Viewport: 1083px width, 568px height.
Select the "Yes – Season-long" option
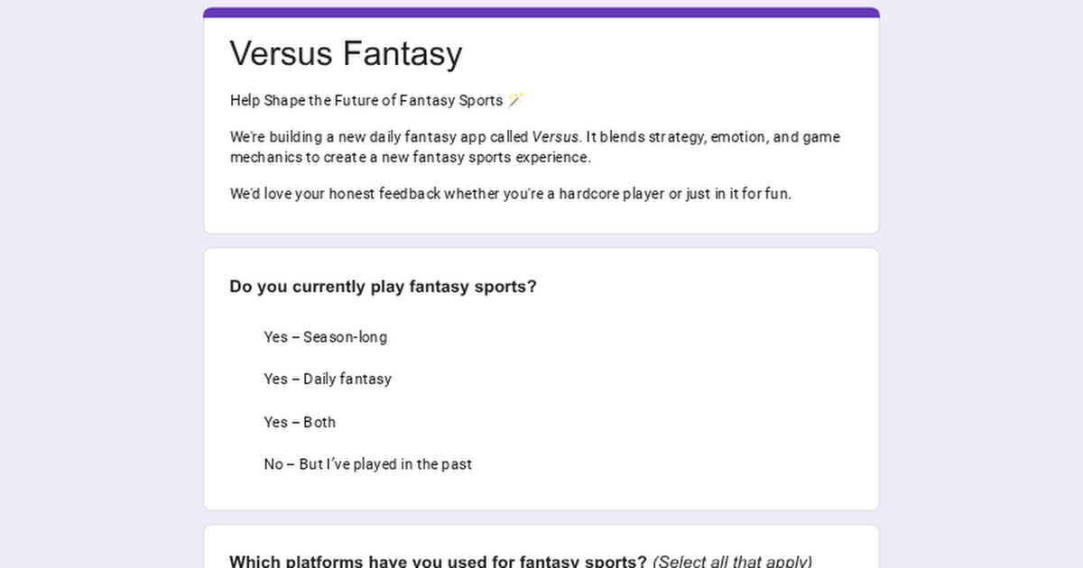tap(325, 337)
